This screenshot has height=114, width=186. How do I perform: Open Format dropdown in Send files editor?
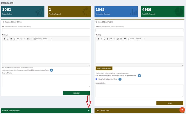[x=141, y=39]
